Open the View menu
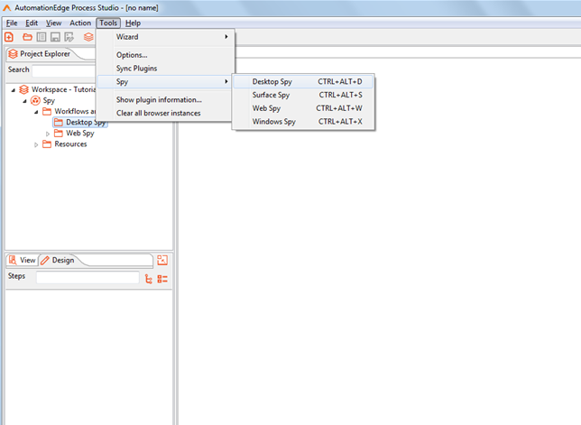Viewport: 581px width, 425px height. [54, 23]
